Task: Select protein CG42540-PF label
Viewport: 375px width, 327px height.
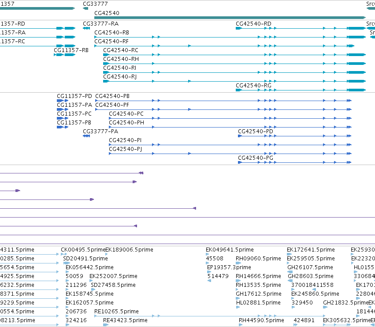Action: tap(112, 105)
